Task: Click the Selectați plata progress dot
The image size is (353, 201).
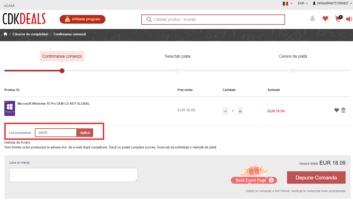Action: point(178,71)
